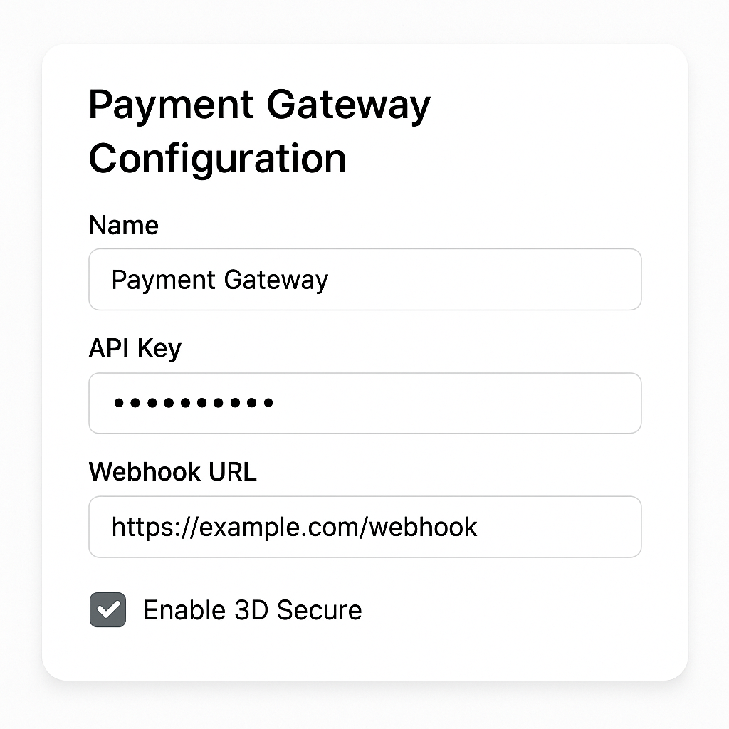Click the https://example.com/webhook text
This screenshot has width=729, height=729.
294,528
